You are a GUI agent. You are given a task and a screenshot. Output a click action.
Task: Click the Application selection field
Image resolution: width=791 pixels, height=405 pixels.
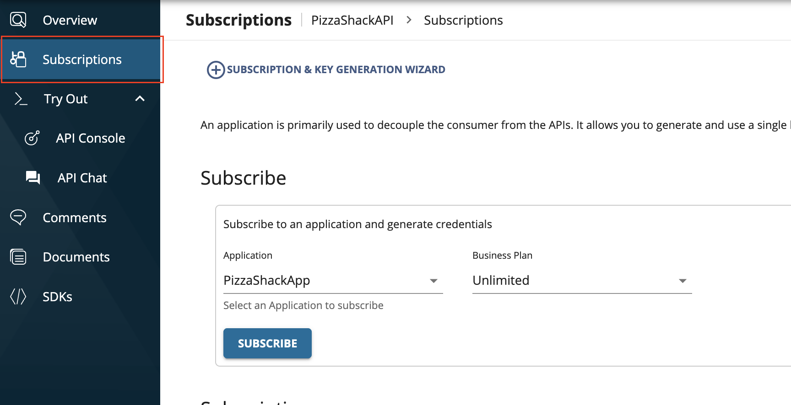pyautogui.click(x=320, y=280)
